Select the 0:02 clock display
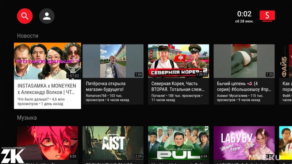The image size is (292, 164). tap(244, 14)
